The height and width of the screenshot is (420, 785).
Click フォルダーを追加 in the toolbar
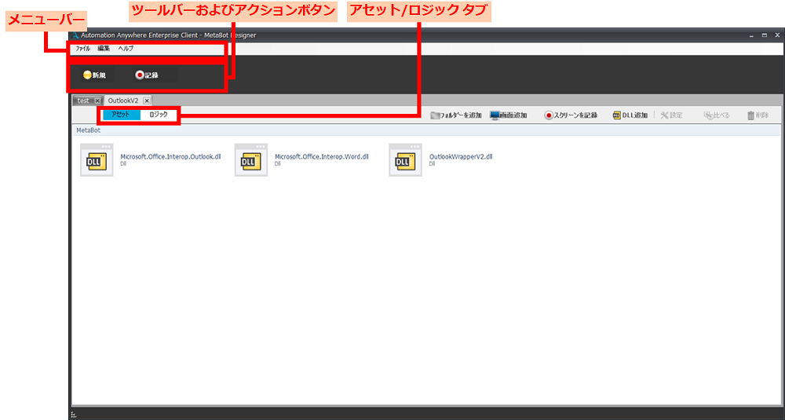pos(455,115)
